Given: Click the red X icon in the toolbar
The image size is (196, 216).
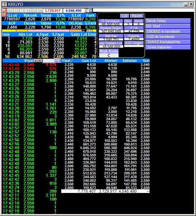Looking at the screenshot, I should coord(4,10).
